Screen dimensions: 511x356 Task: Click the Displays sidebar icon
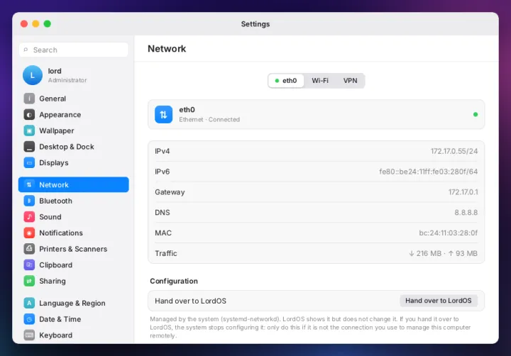coord(29,162)
